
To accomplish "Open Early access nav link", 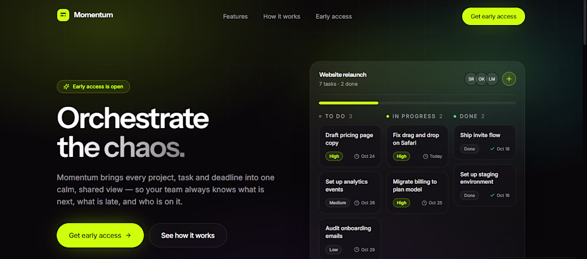I will pos(334,17).
